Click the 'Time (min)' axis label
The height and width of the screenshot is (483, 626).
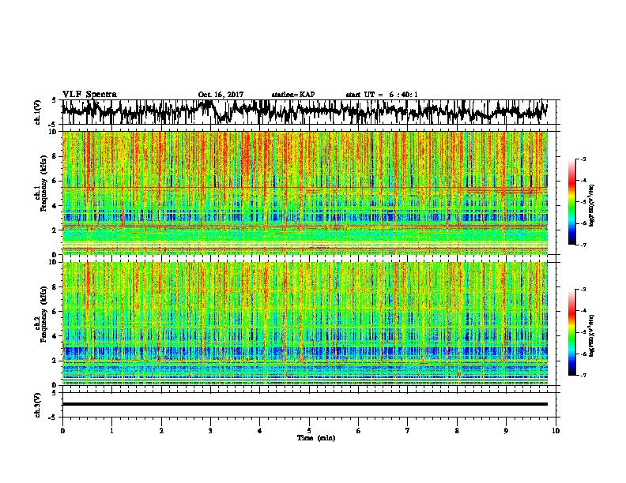click(316, 438)
